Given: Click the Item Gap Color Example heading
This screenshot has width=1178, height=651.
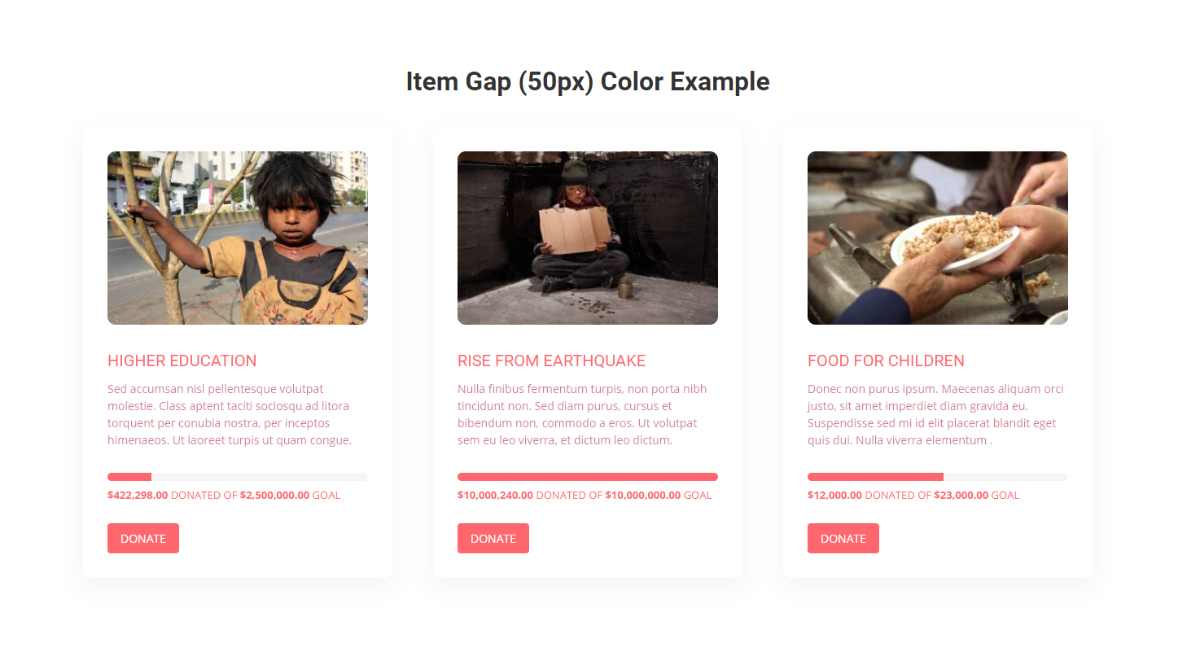Looking at the screenshot, I should (588, 82).
